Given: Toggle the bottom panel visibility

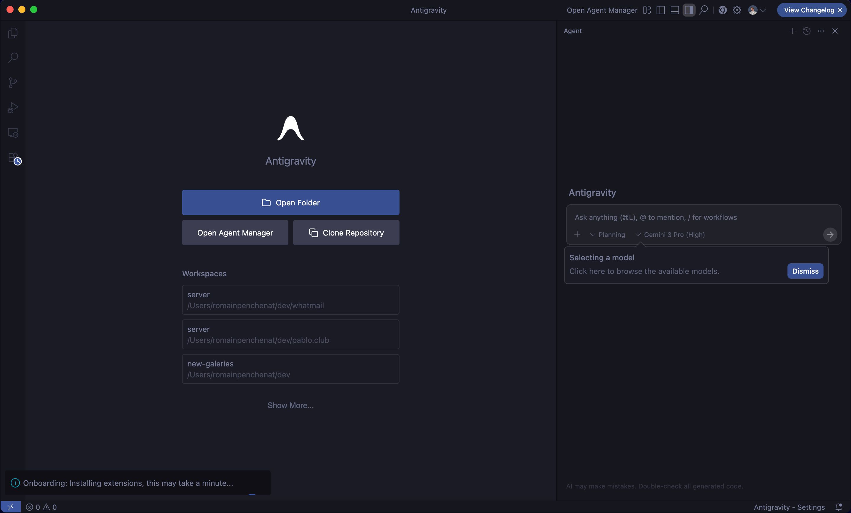Looking at the screenshot, I should click(674, 10).
